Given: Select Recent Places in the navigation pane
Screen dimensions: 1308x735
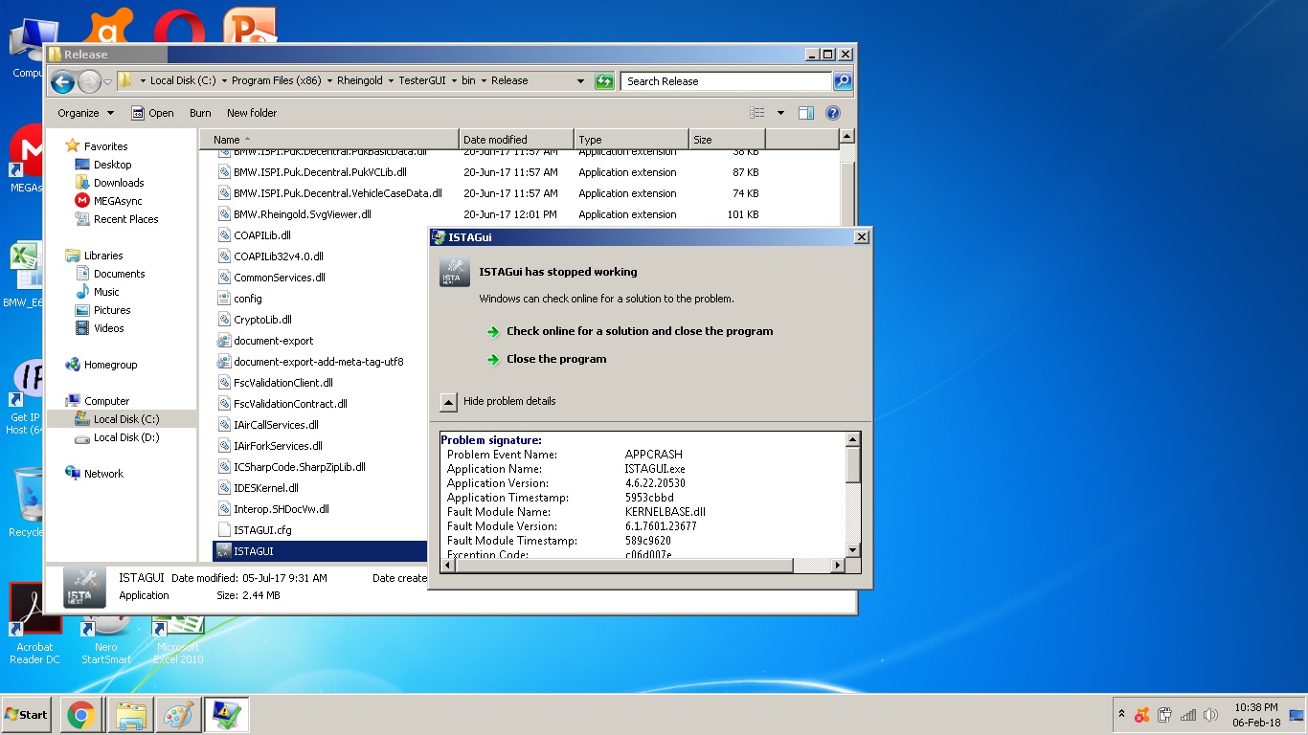Looking at the screenshot, I should tap(125, 219).
